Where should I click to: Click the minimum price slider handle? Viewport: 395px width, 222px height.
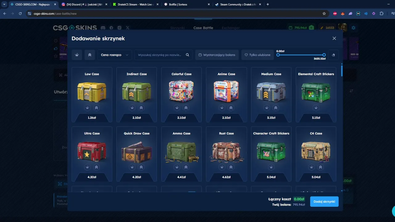click(278, 55)
